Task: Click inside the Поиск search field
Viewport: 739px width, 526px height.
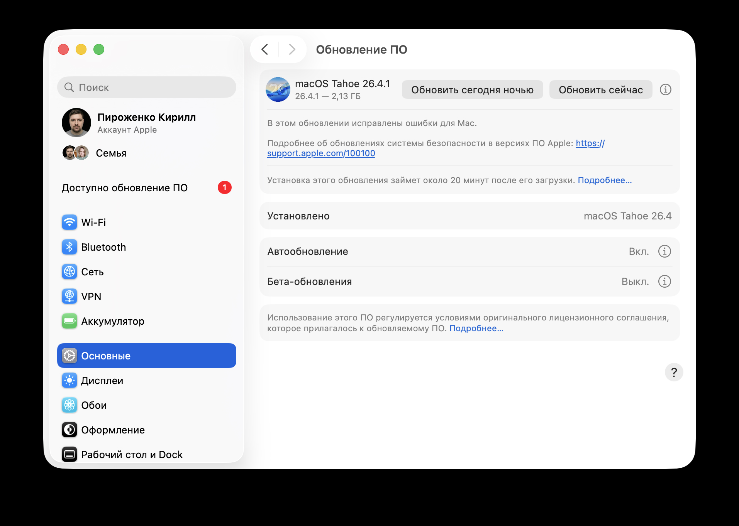Action: (x=147, y=87)
